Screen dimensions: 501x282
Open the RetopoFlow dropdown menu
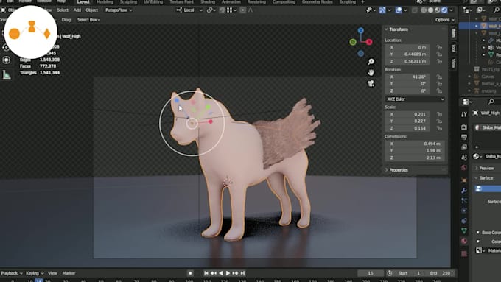[119, 10]
